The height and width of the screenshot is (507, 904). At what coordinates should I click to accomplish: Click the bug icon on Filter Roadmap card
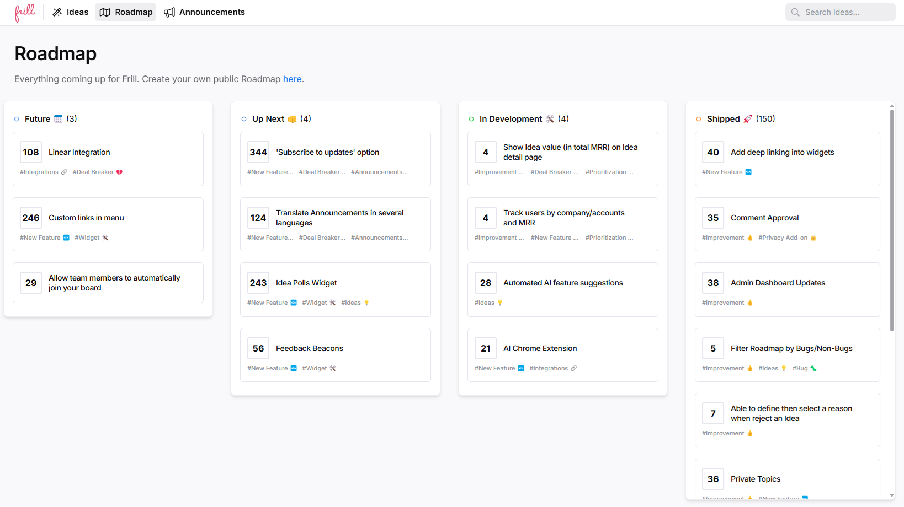click(813, 369)
